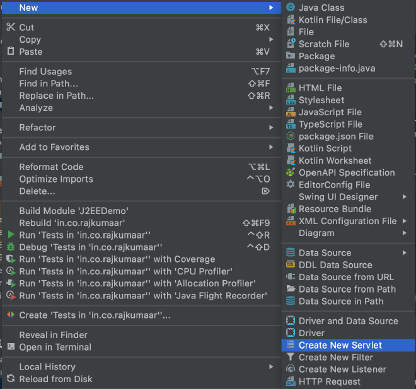
Task: Expand the Data Source submenu arrow
Action: (404, 253)
